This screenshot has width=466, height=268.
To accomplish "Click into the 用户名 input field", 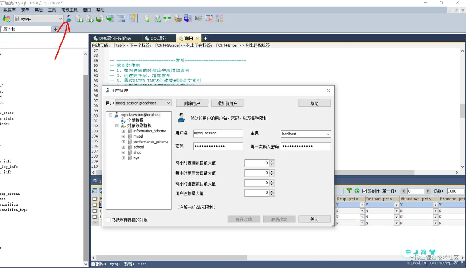I will click(218, 133).
